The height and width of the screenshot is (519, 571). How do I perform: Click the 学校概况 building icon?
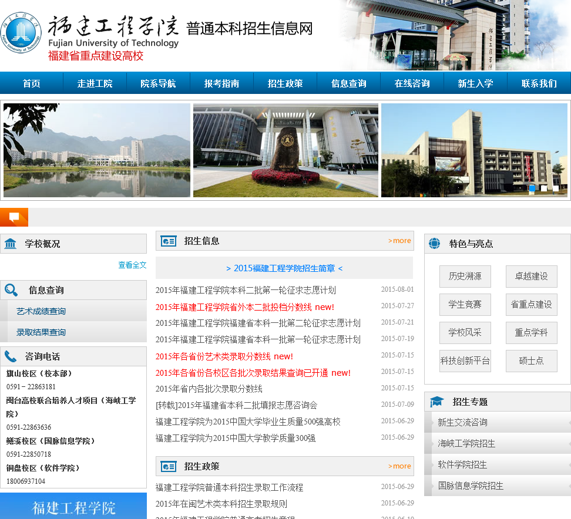(x=11, y=244)
